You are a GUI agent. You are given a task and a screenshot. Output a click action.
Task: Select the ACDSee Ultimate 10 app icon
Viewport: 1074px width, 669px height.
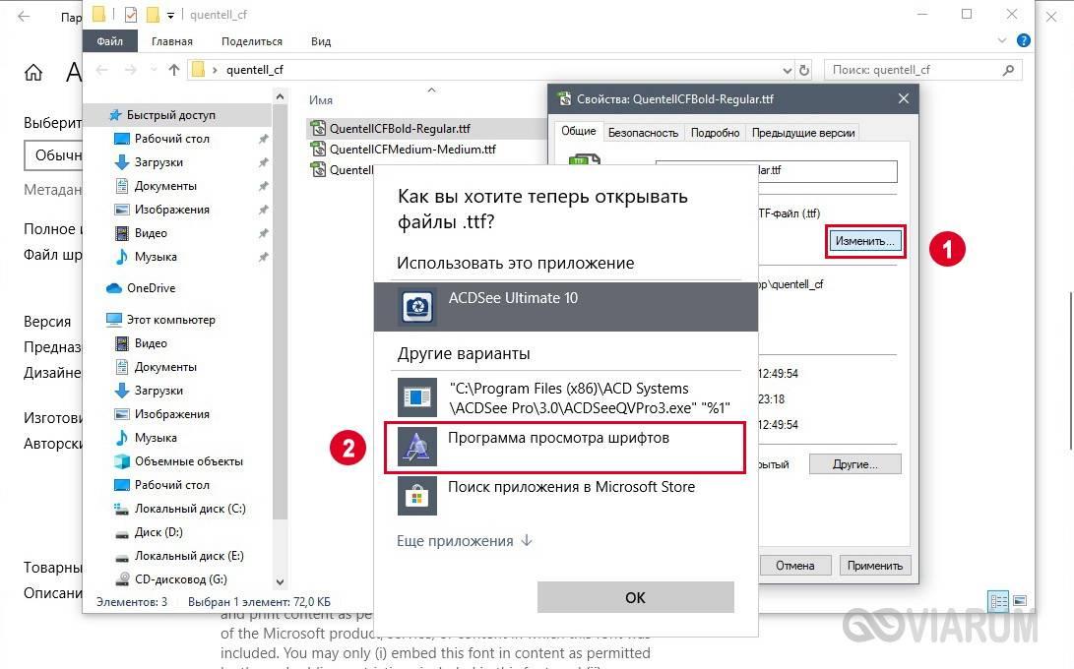[416, 306]
